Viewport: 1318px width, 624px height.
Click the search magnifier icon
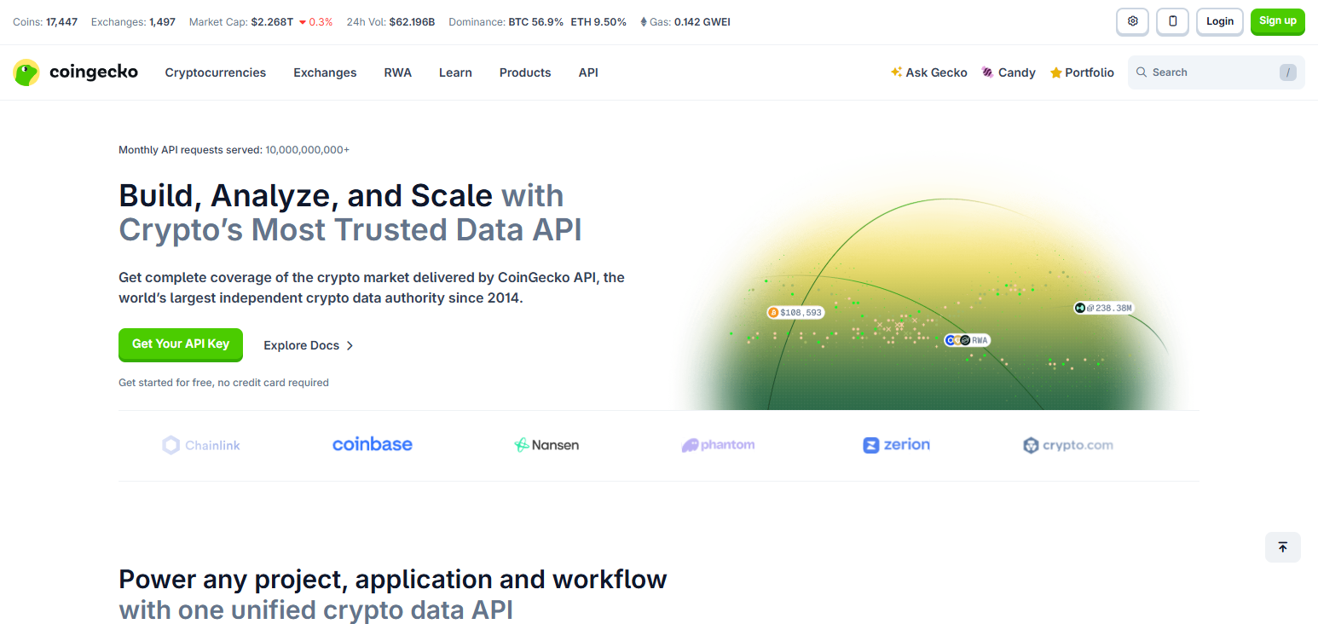[1142, 72]
